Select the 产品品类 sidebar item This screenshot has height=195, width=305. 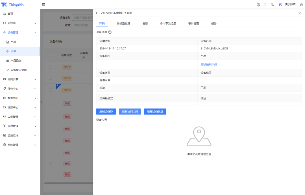[16, 60]
